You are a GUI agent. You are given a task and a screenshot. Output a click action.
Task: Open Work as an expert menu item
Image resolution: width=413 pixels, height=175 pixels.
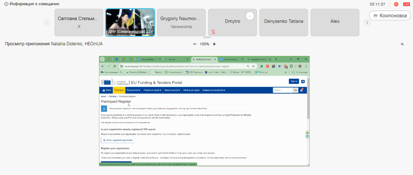tap(191, 90)
